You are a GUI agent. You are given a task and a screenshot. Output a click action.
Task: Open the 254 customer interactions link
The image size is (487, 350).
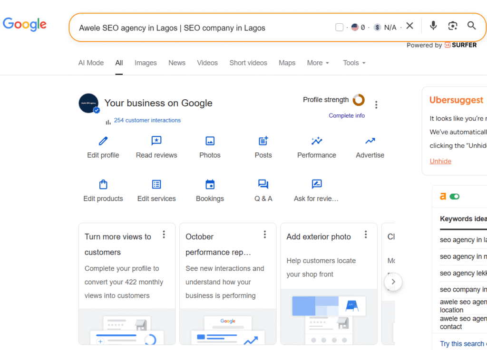pos(147,120)
